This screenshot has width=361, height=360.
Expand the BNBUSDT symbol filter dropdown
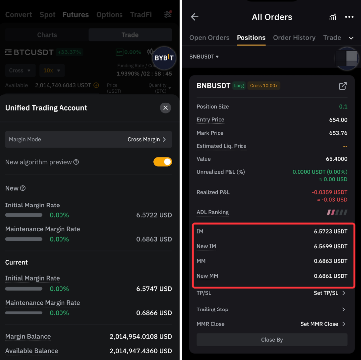point(204,57)
